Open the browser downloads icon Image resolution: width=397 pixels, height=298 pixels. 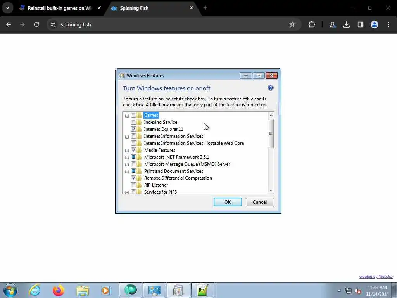click(x=346, y=24)
